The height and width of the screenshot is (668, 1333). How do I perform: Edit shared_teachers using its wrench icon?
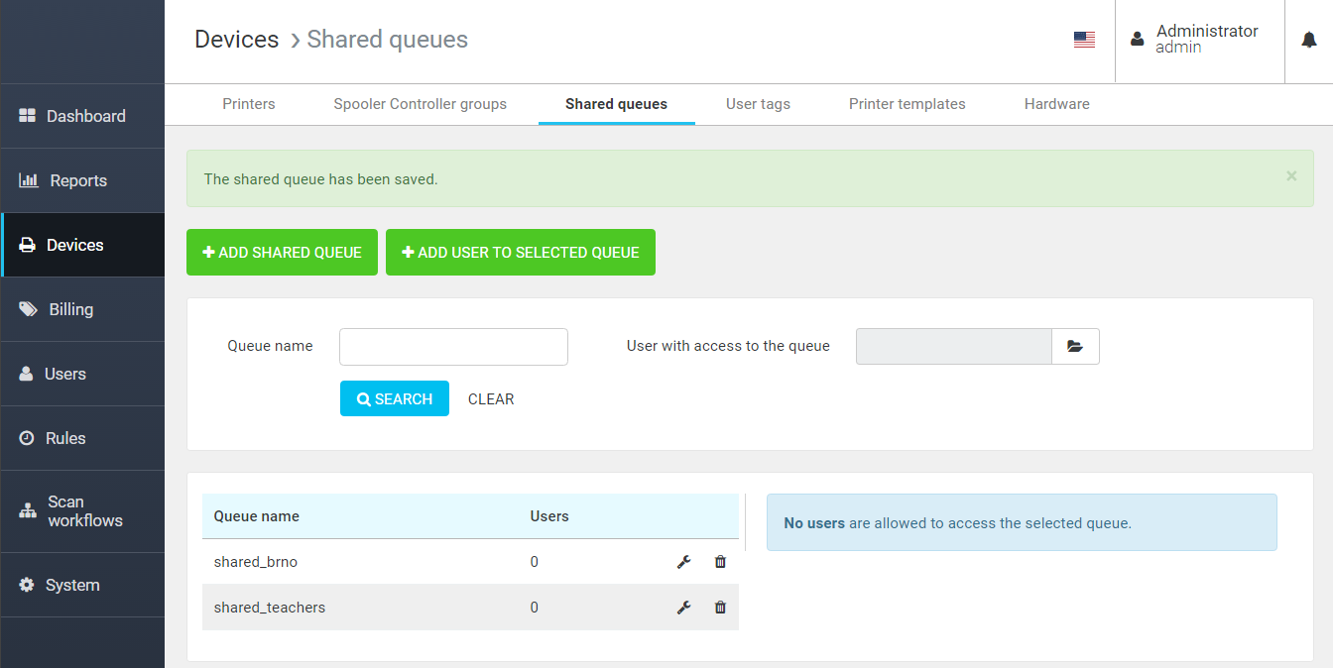(x=683, y=608)
